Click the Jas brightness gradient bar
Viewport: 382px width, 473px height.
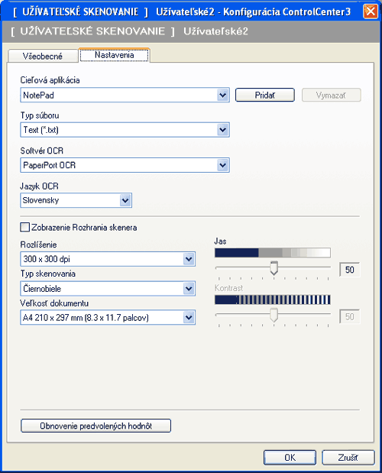(x=273, y=253)
